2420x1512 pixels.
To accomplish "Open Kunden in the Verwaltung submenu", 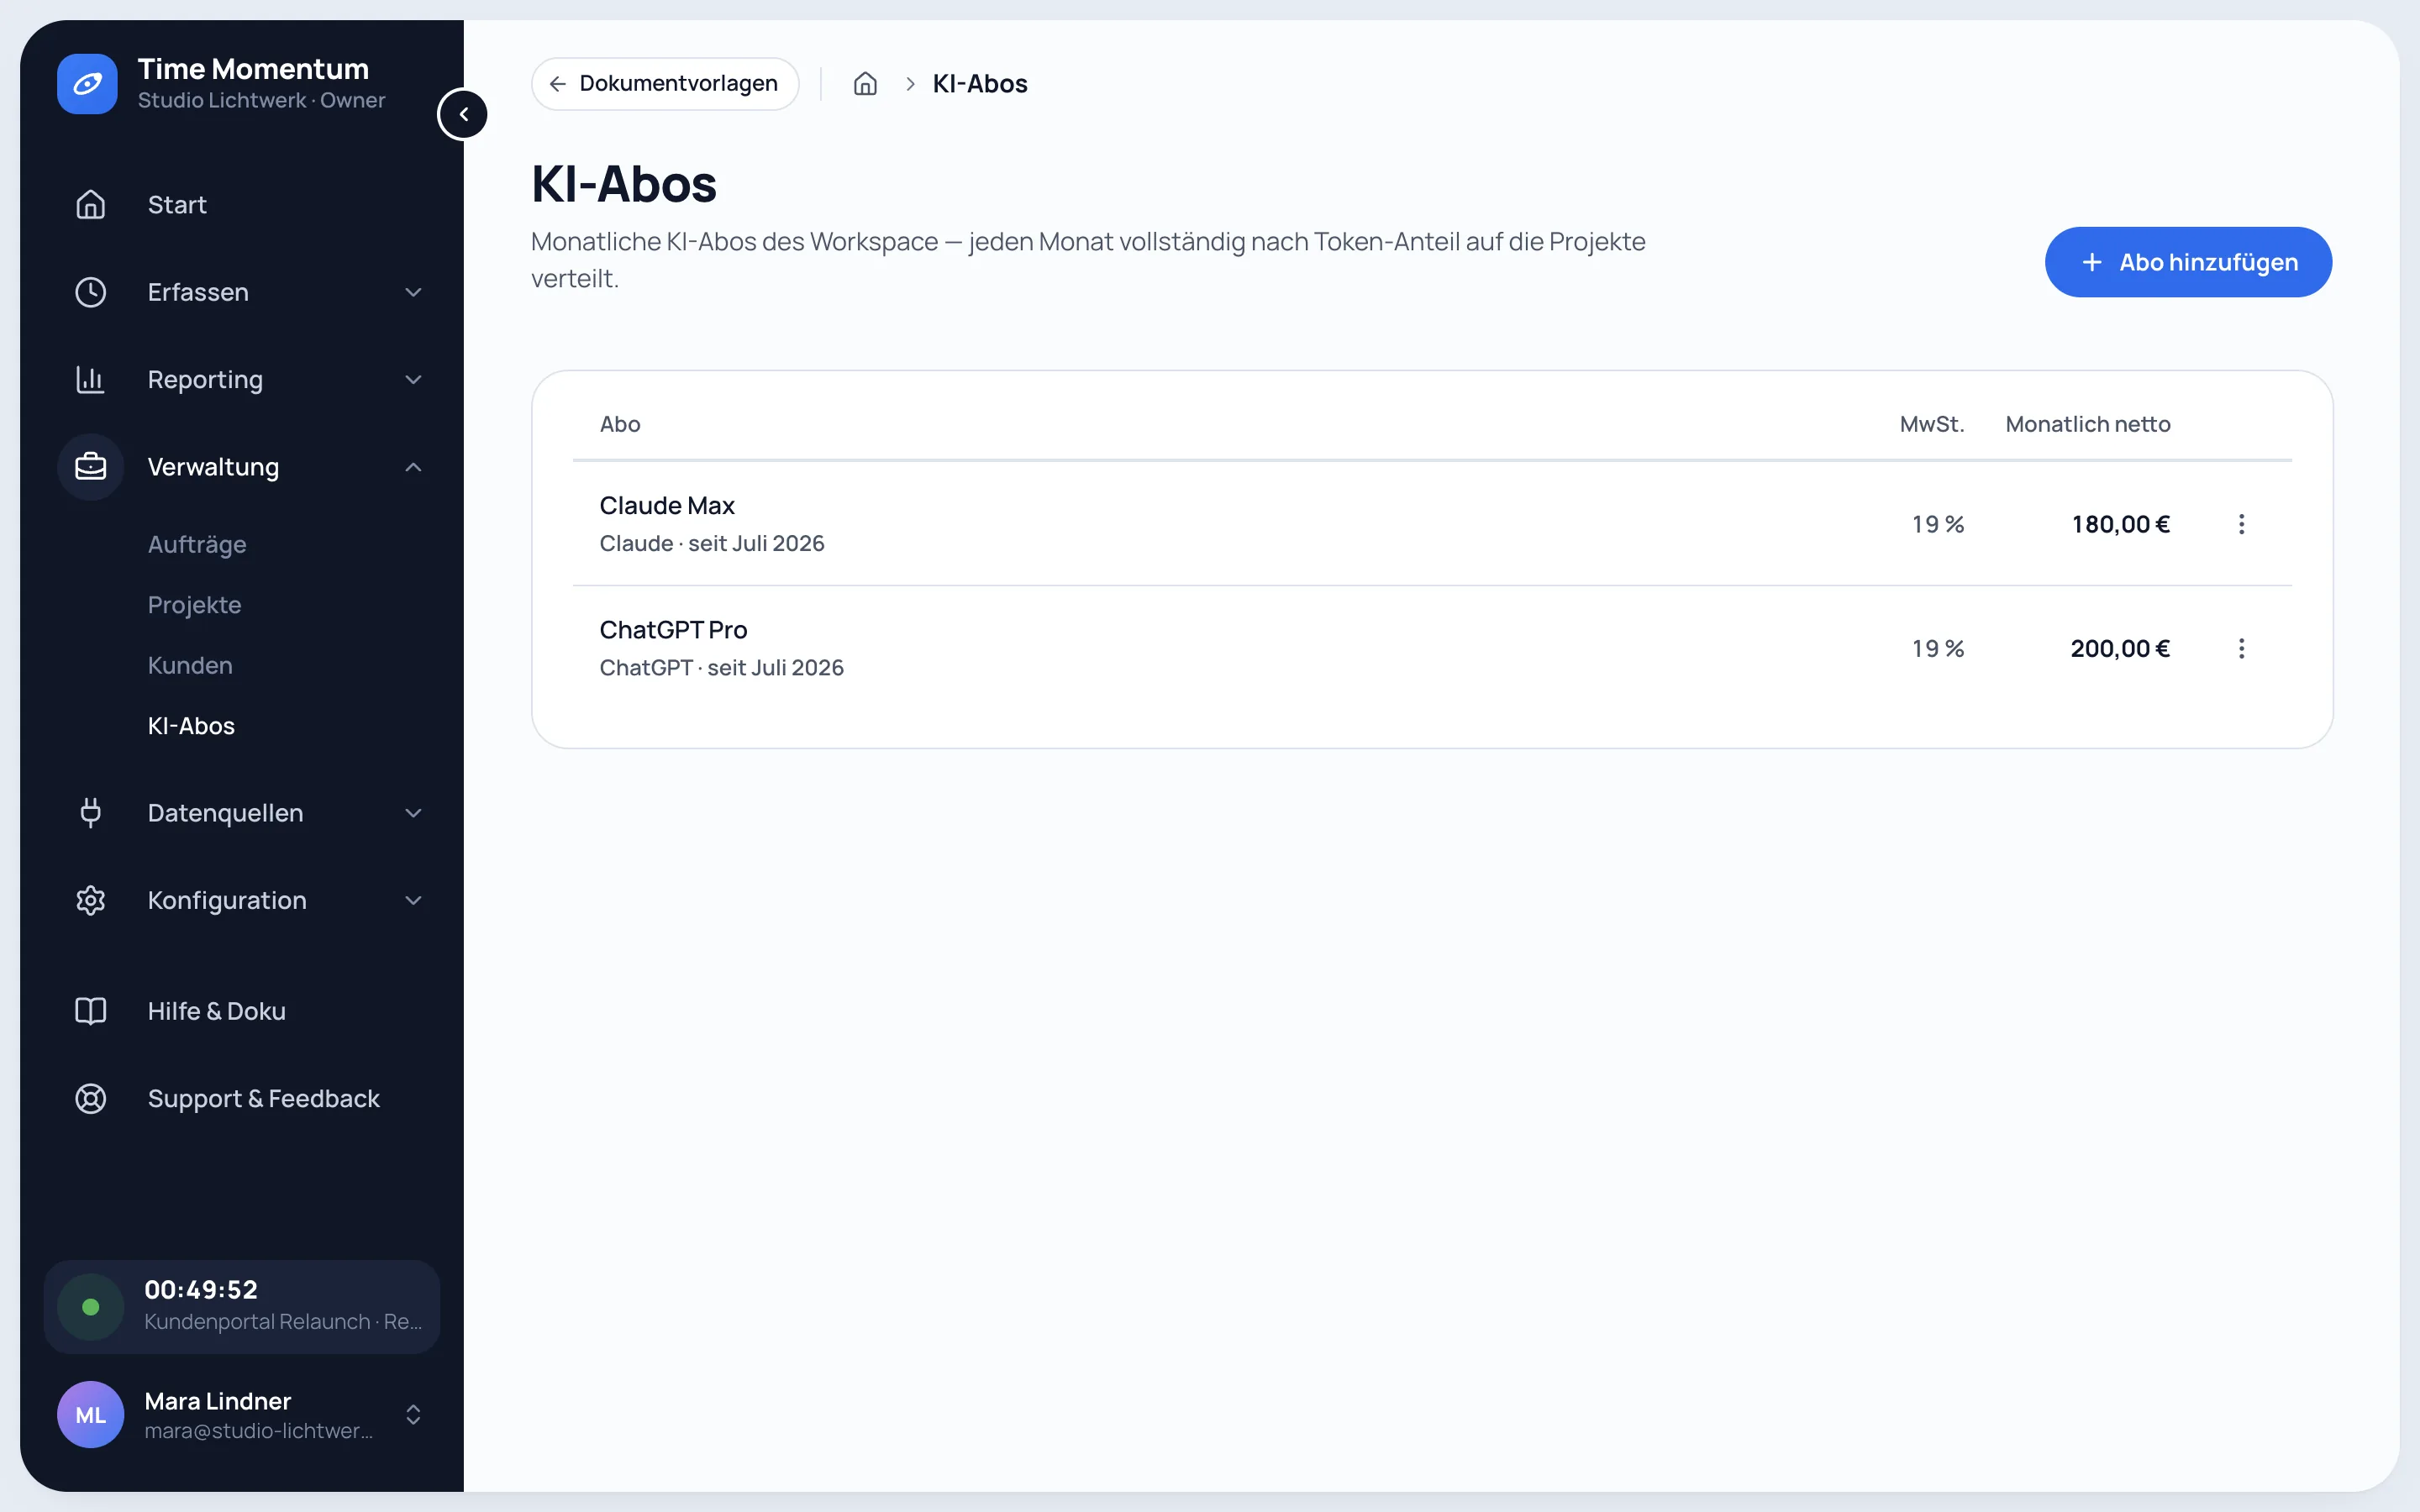I will 190,665.
